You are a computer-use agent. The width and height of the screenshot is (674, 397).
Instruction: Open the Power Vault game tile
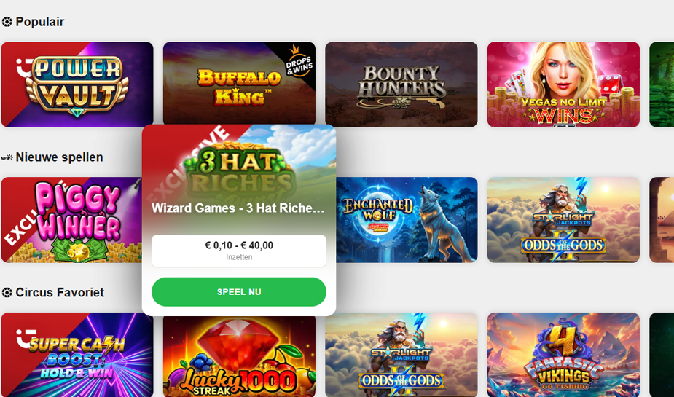(x=77, y=84)
